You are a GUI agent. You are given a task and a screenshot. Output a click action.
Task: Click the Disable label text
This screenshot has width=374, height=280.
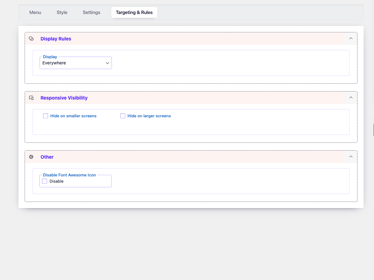(56, 181)
